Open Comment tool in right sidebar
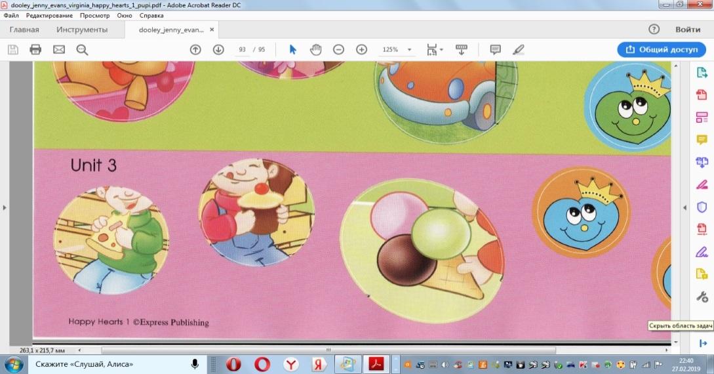 tap(702, 139)
